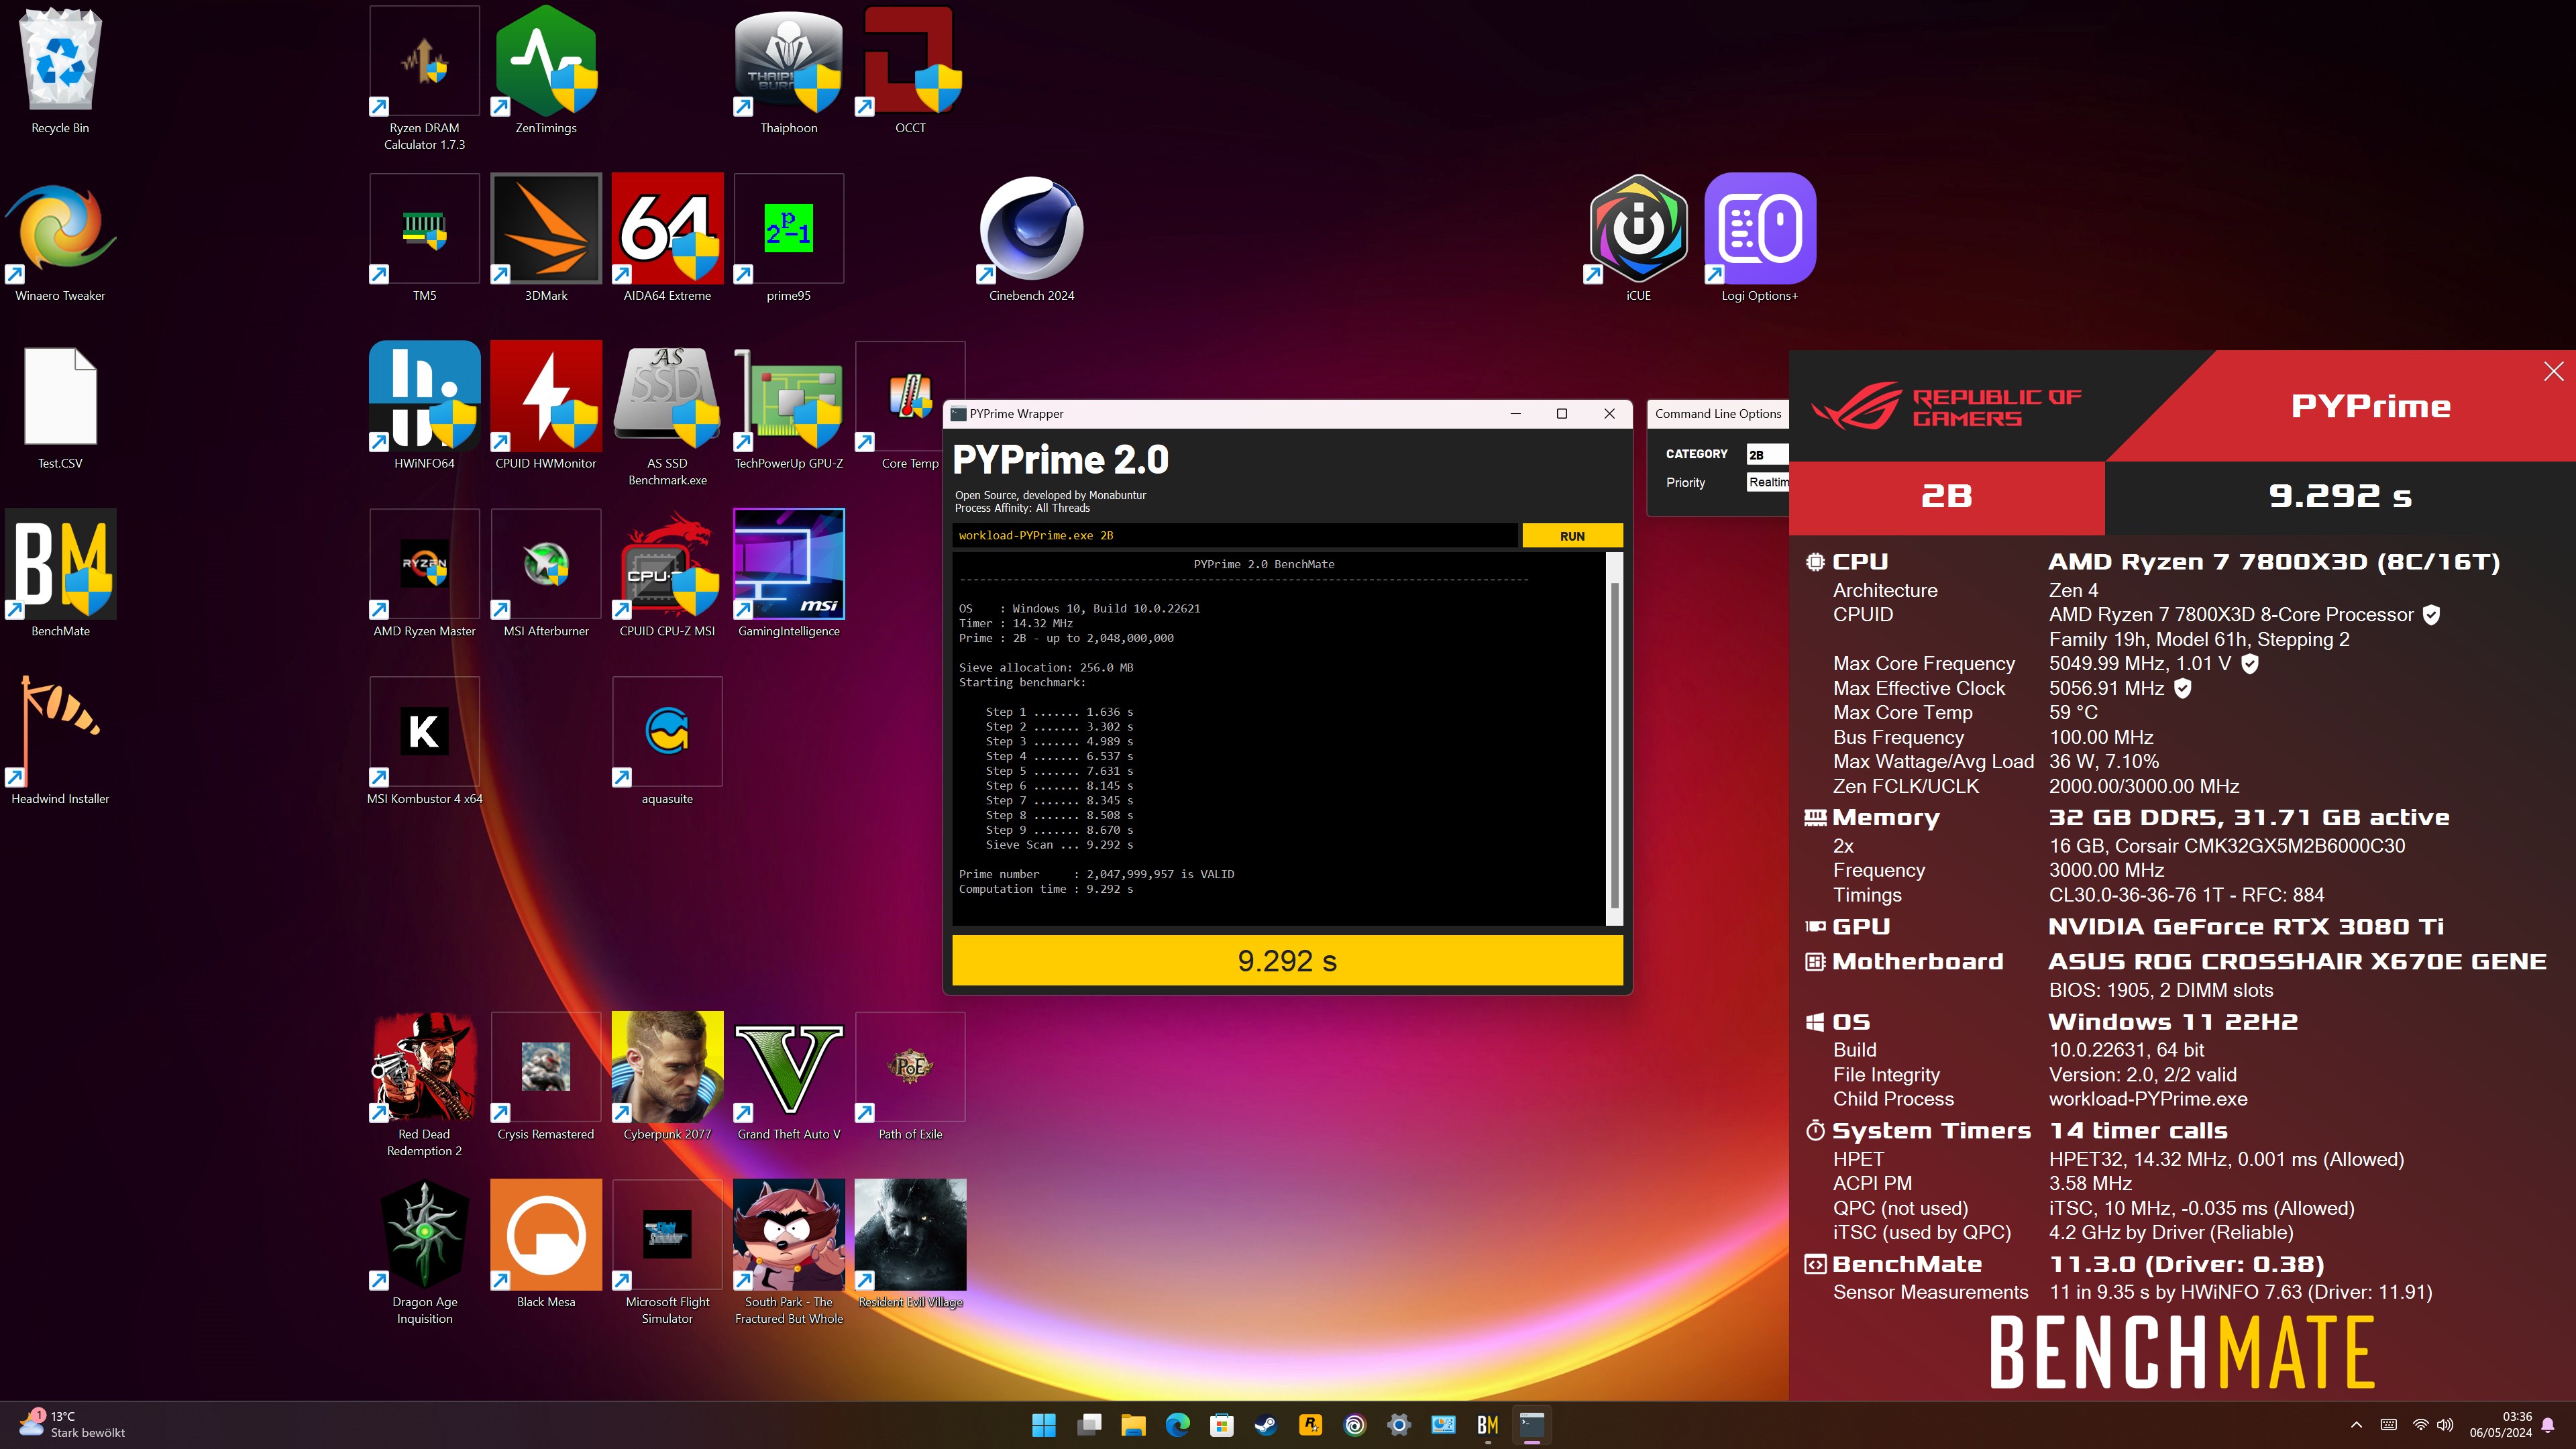
Task: Open File Explorer from the taskbar
Action: (1133, 1425)
